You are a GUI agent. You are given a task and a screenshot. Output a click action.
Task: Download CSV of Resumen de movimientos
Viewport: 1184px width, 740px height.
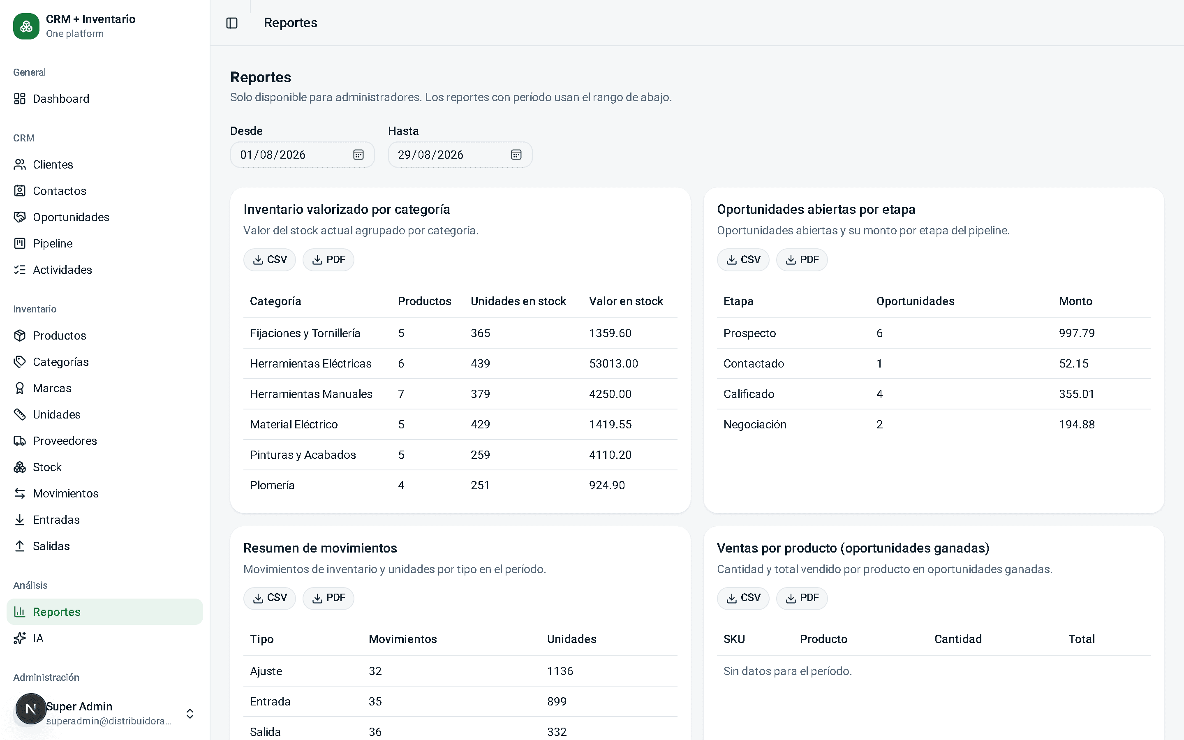click(x=270, y=598)
